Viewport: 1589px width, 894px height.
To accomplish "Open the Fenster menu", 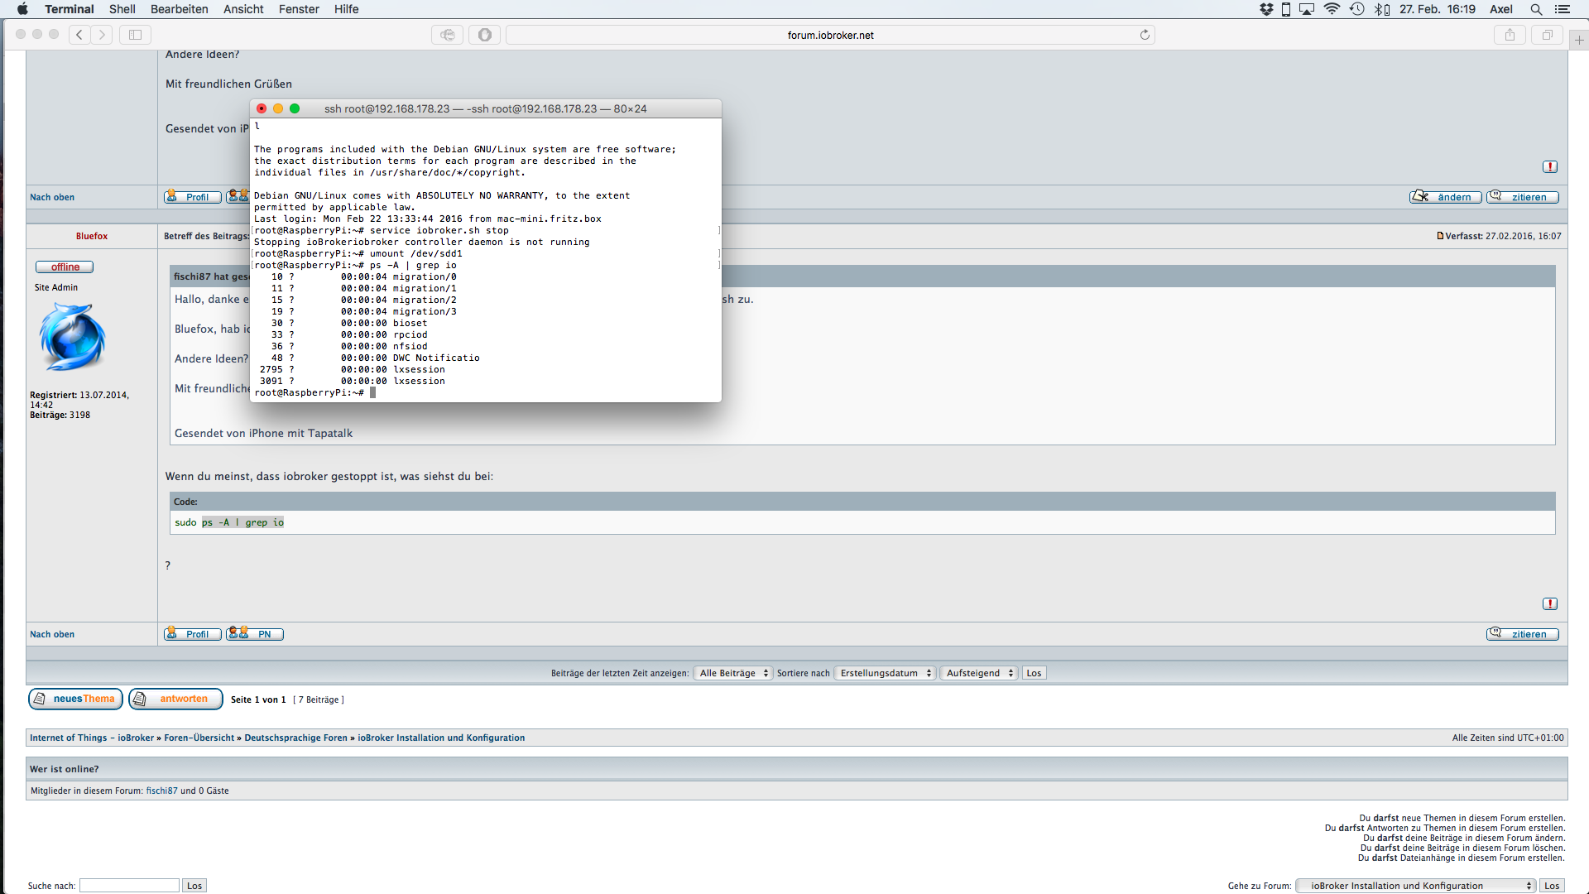I will point(299,9).
